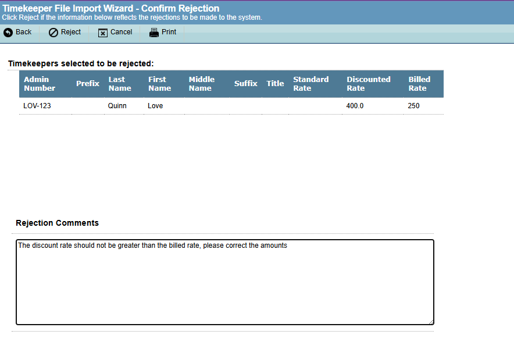This screenshot has height=338, width=514.
Task: Select the Standard Rate column header
Action: [310, 84]
